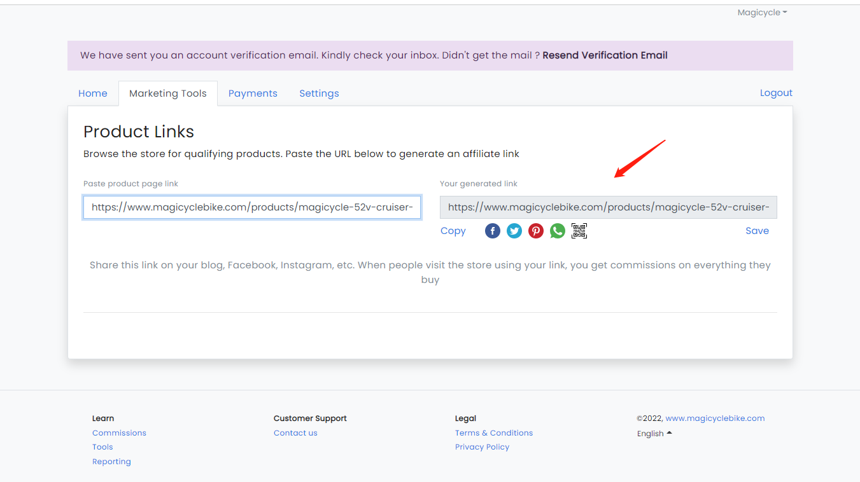This screenshot has height=482, width=860.
Task: Click 'Your generated link' label
Action: tap(479, 184)
